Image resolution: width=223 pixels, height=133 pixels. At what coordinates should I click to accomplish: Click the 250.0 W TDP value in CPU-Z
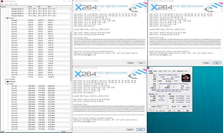click(x=177, y=77)
